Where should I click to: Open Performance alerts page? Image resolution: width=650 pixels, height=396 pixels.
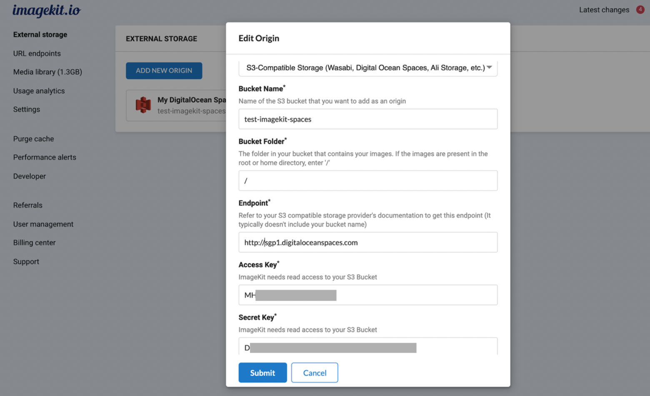(45, 157)
